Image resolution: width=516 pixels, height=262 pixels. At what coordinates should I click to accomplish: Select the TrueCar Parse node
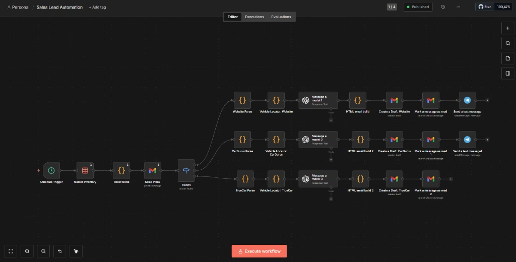[245, 179]
